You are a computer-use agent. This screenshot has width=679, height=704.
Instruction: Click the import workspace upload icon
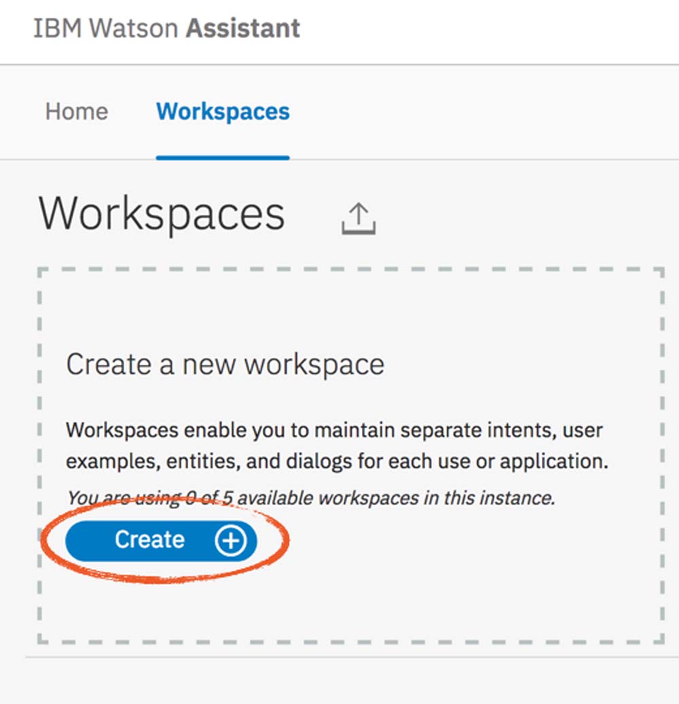tap(359, 219)
